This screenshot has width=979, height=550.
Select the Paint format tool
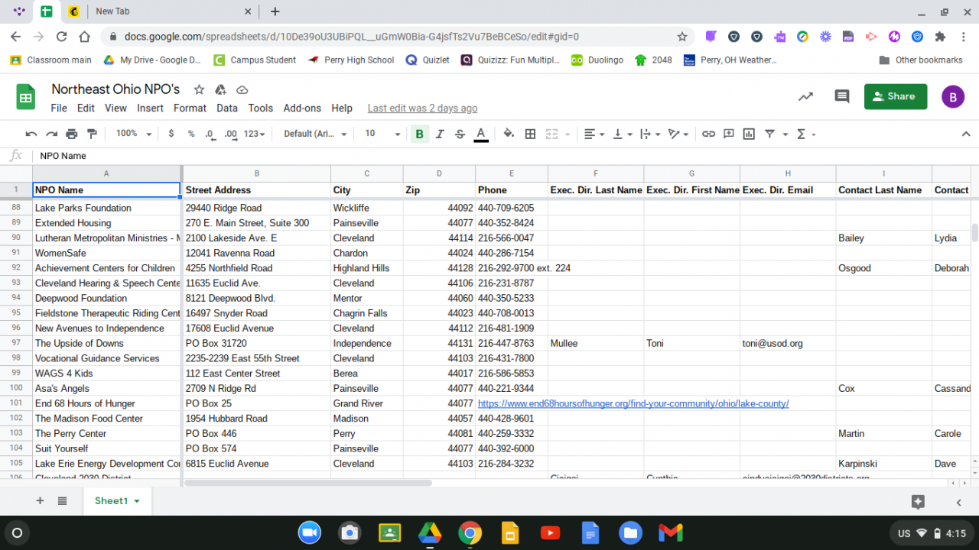point(92,134)
